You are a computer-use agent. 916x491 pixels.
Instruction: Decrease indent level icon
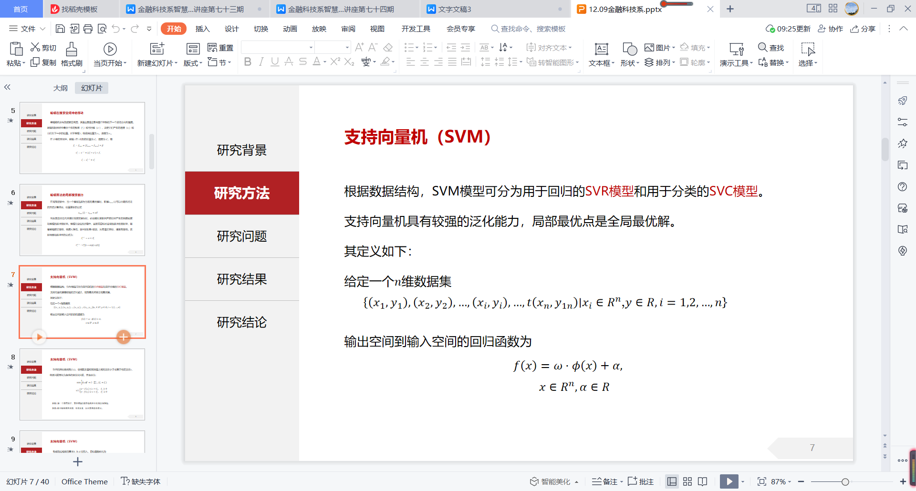point(451,47)
